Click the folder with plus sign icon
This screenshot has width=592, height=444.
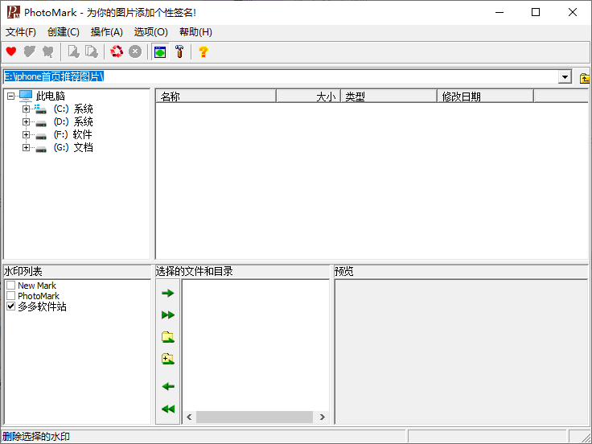pos(167,360)
